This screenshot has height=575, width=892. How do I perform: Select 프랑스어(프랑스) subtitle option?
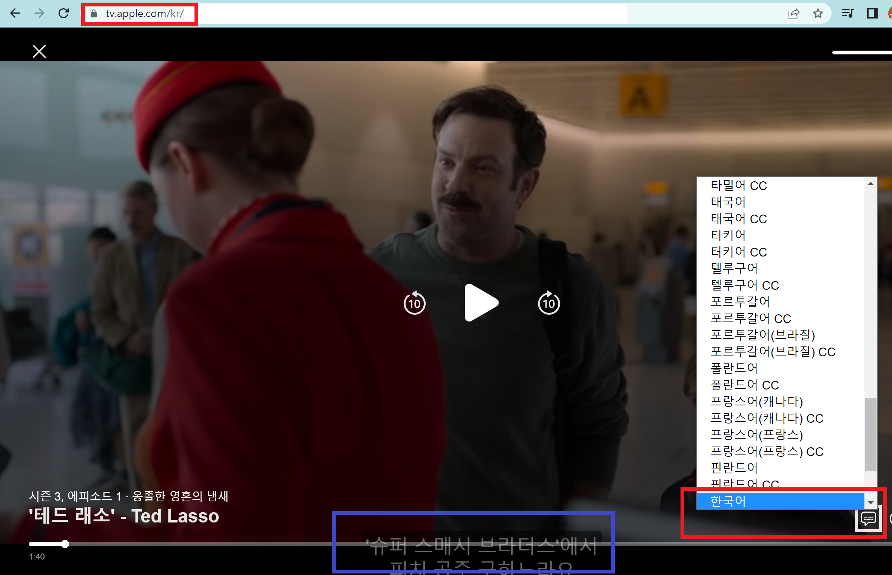[x=780, y=435]
